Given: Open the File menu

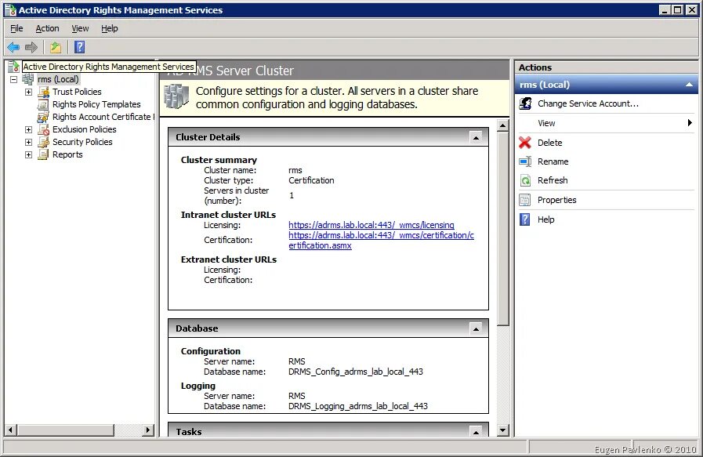Looking at the screenshot, I should pyautogui.click(x=16, y=28).
